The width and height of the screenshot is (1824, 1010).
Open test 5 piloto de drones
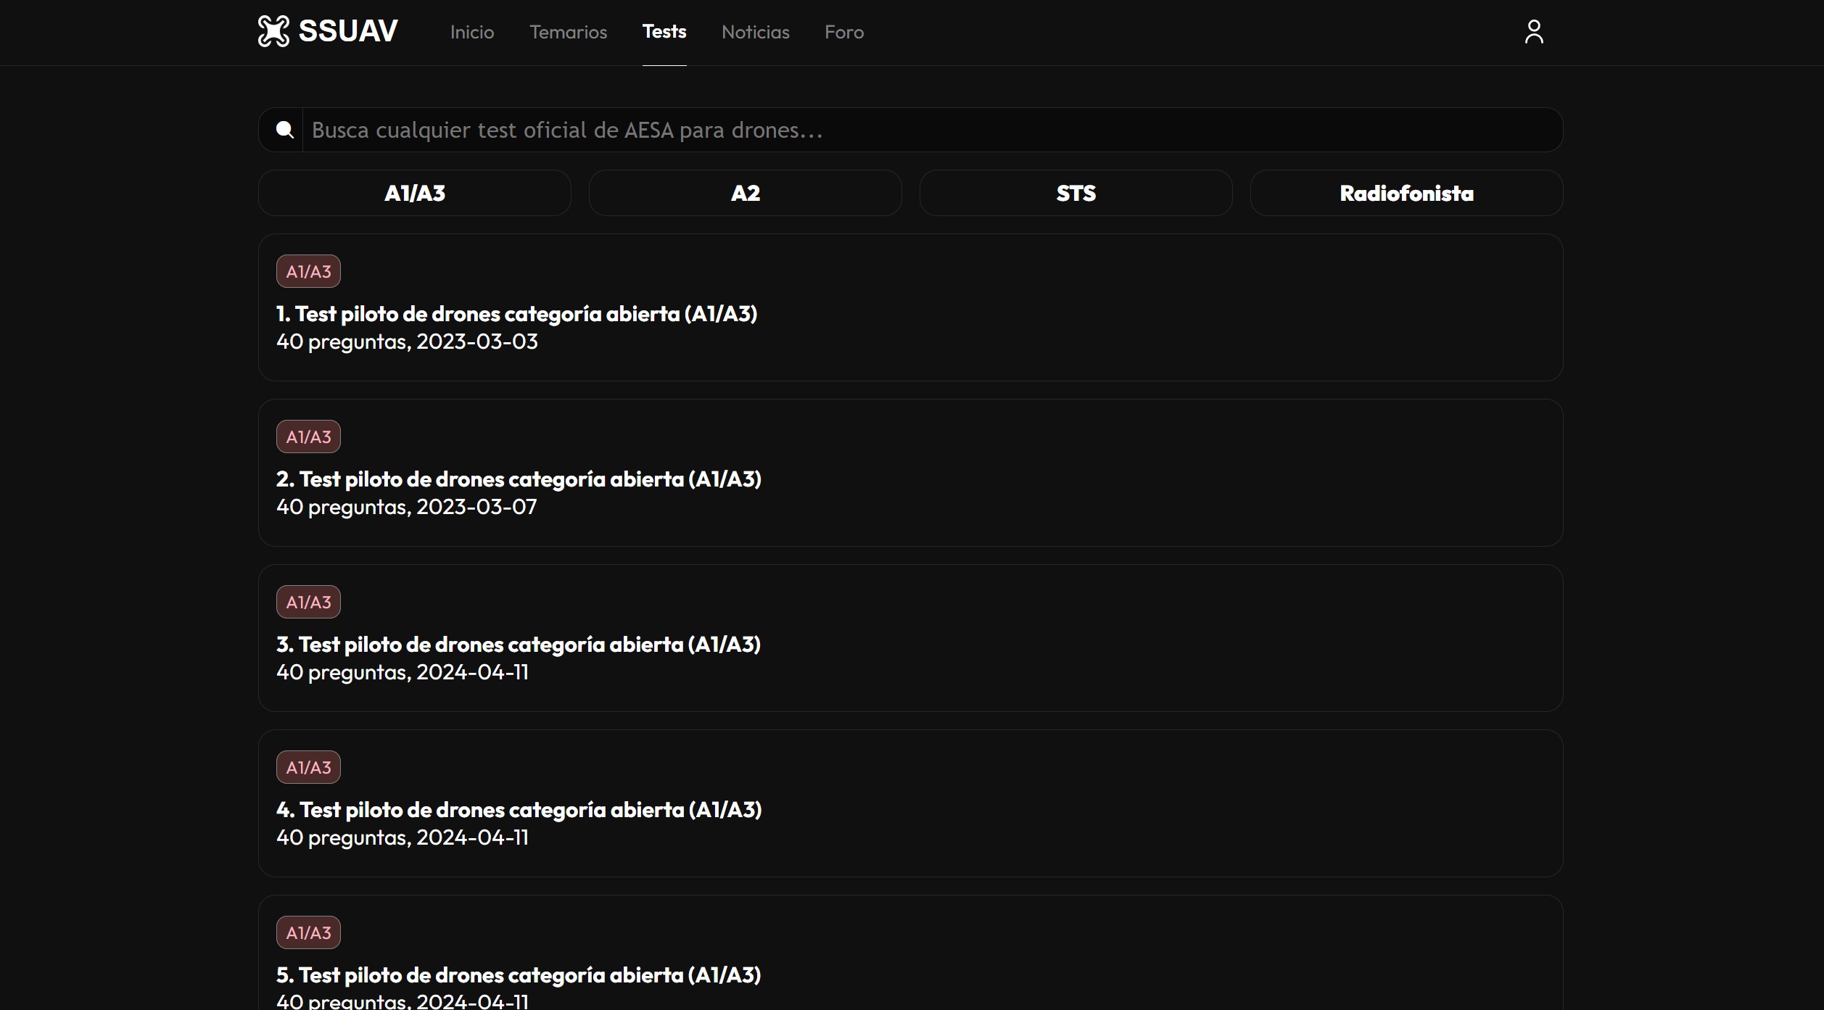click(x=518, y=975)
